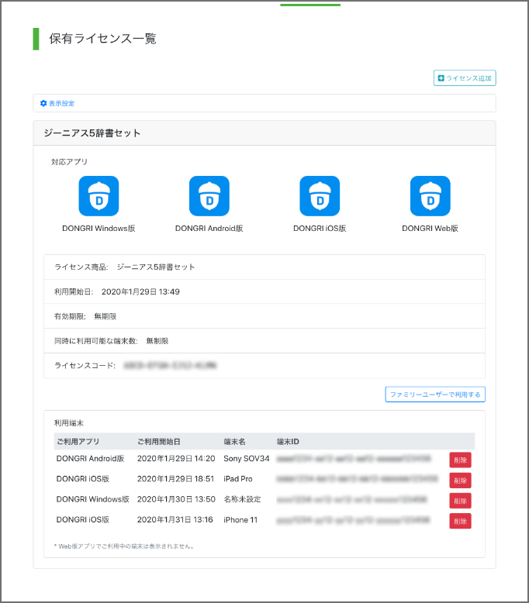
Task: Click the blurred device ID for iPhone 11
Action: click(353, 520)
